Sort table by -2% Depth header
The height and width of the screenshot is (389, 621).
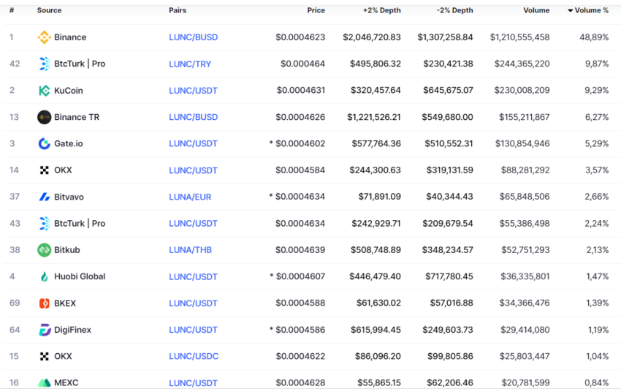point(454,10)
